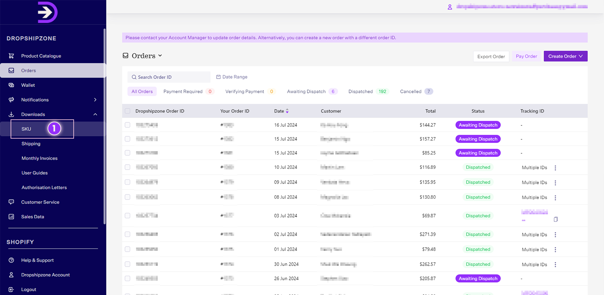The image size is (604, 295).
Task: Open User Guides link
Action: tap(35, 173)
